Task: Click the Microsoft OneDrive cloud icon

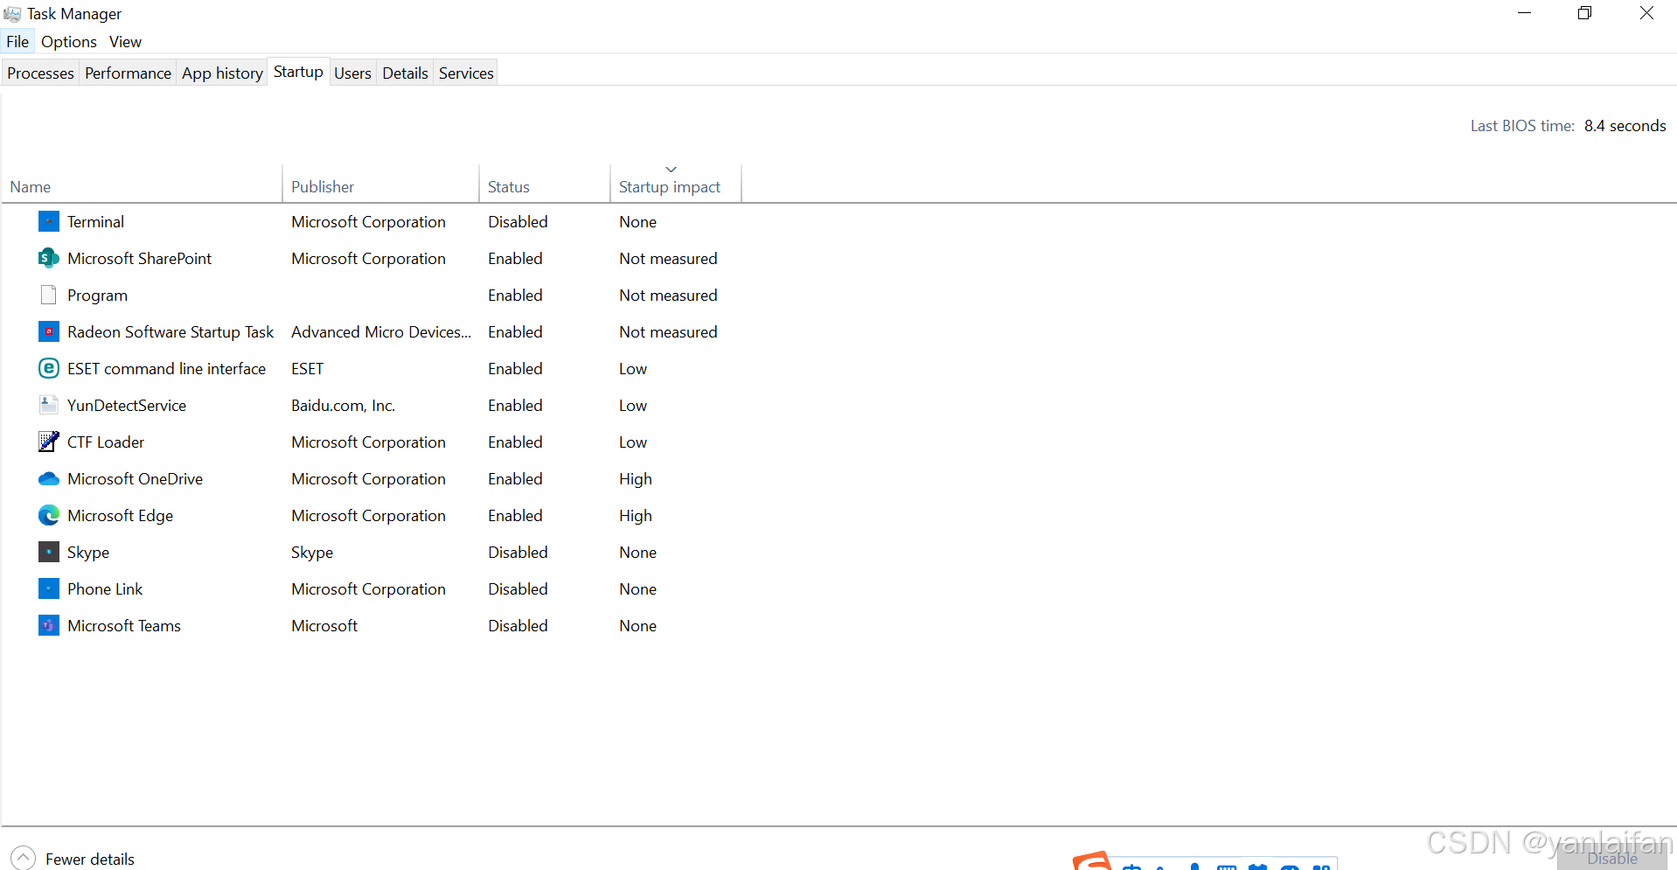Action: pyautogui.click(x=49, y=479)
